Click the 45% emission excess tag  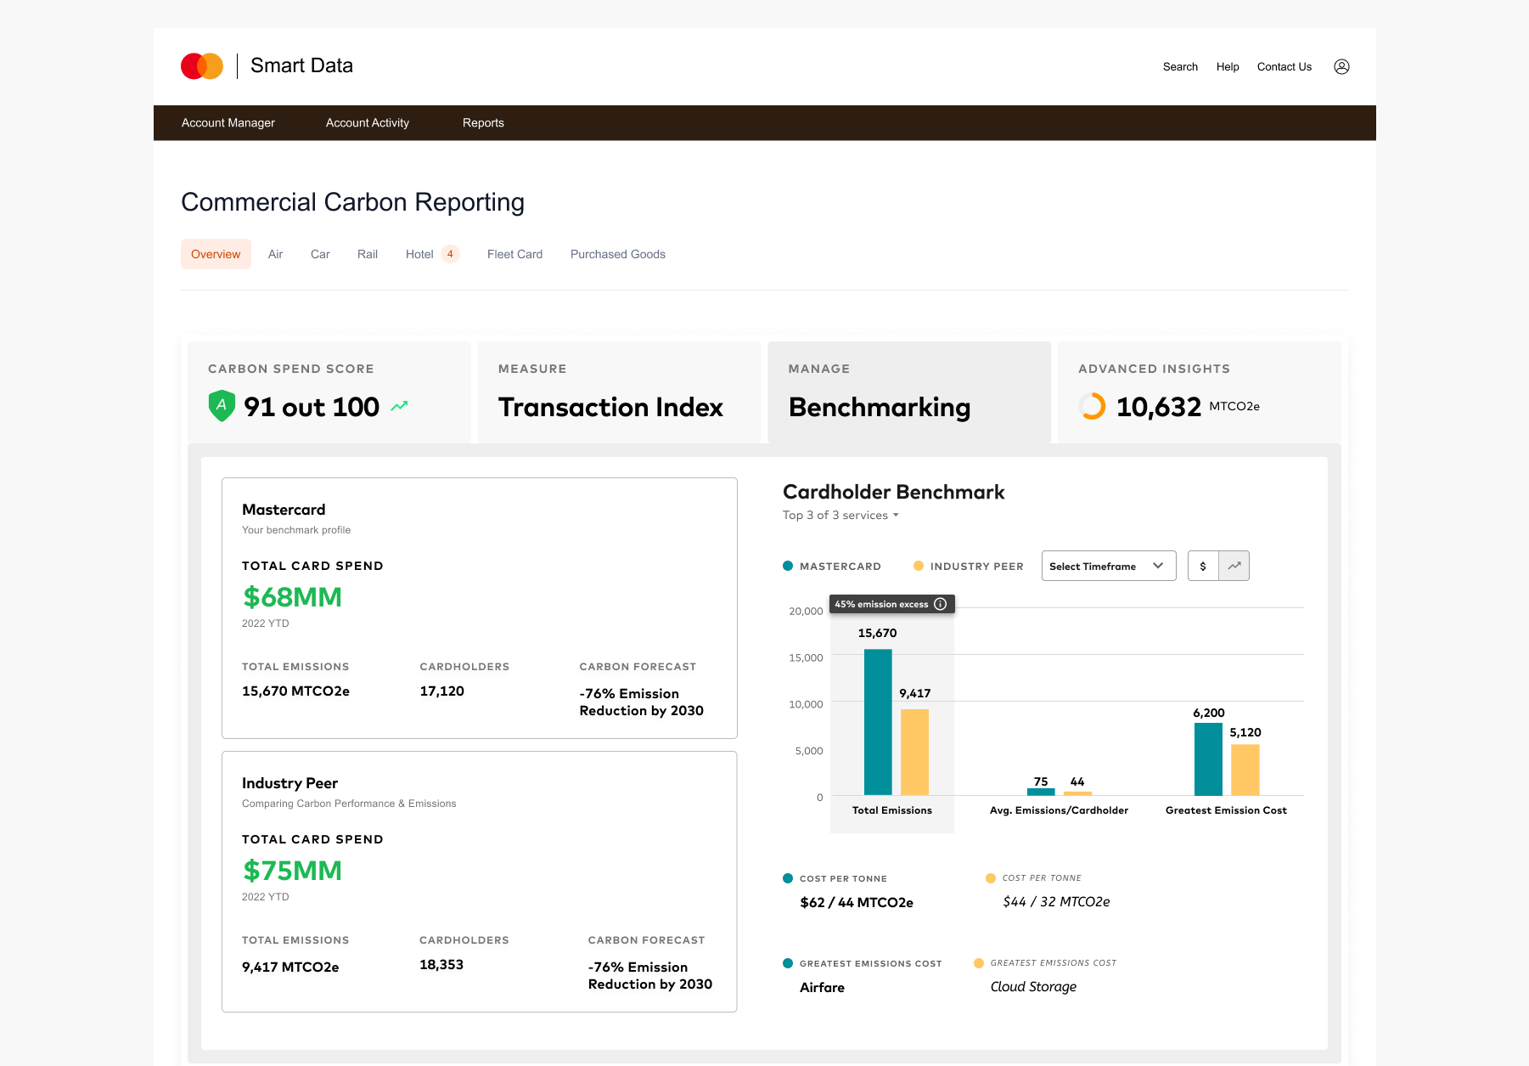pyautogui.click(x=892, y=604)
